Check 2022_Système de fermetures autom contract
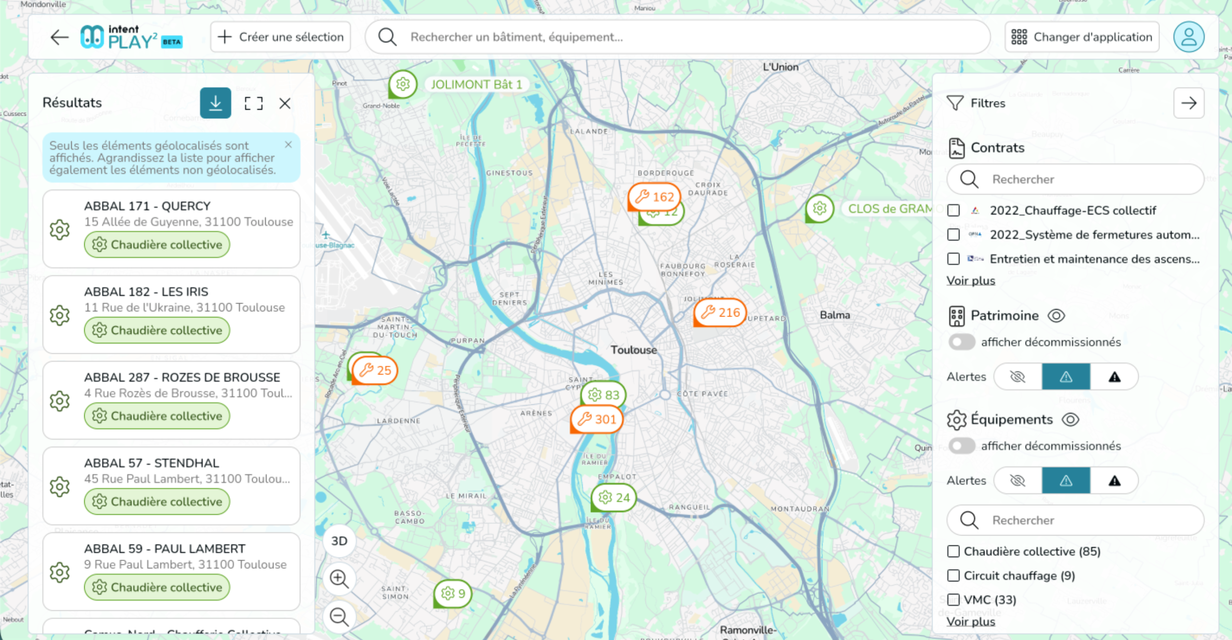 coord(953,234)
